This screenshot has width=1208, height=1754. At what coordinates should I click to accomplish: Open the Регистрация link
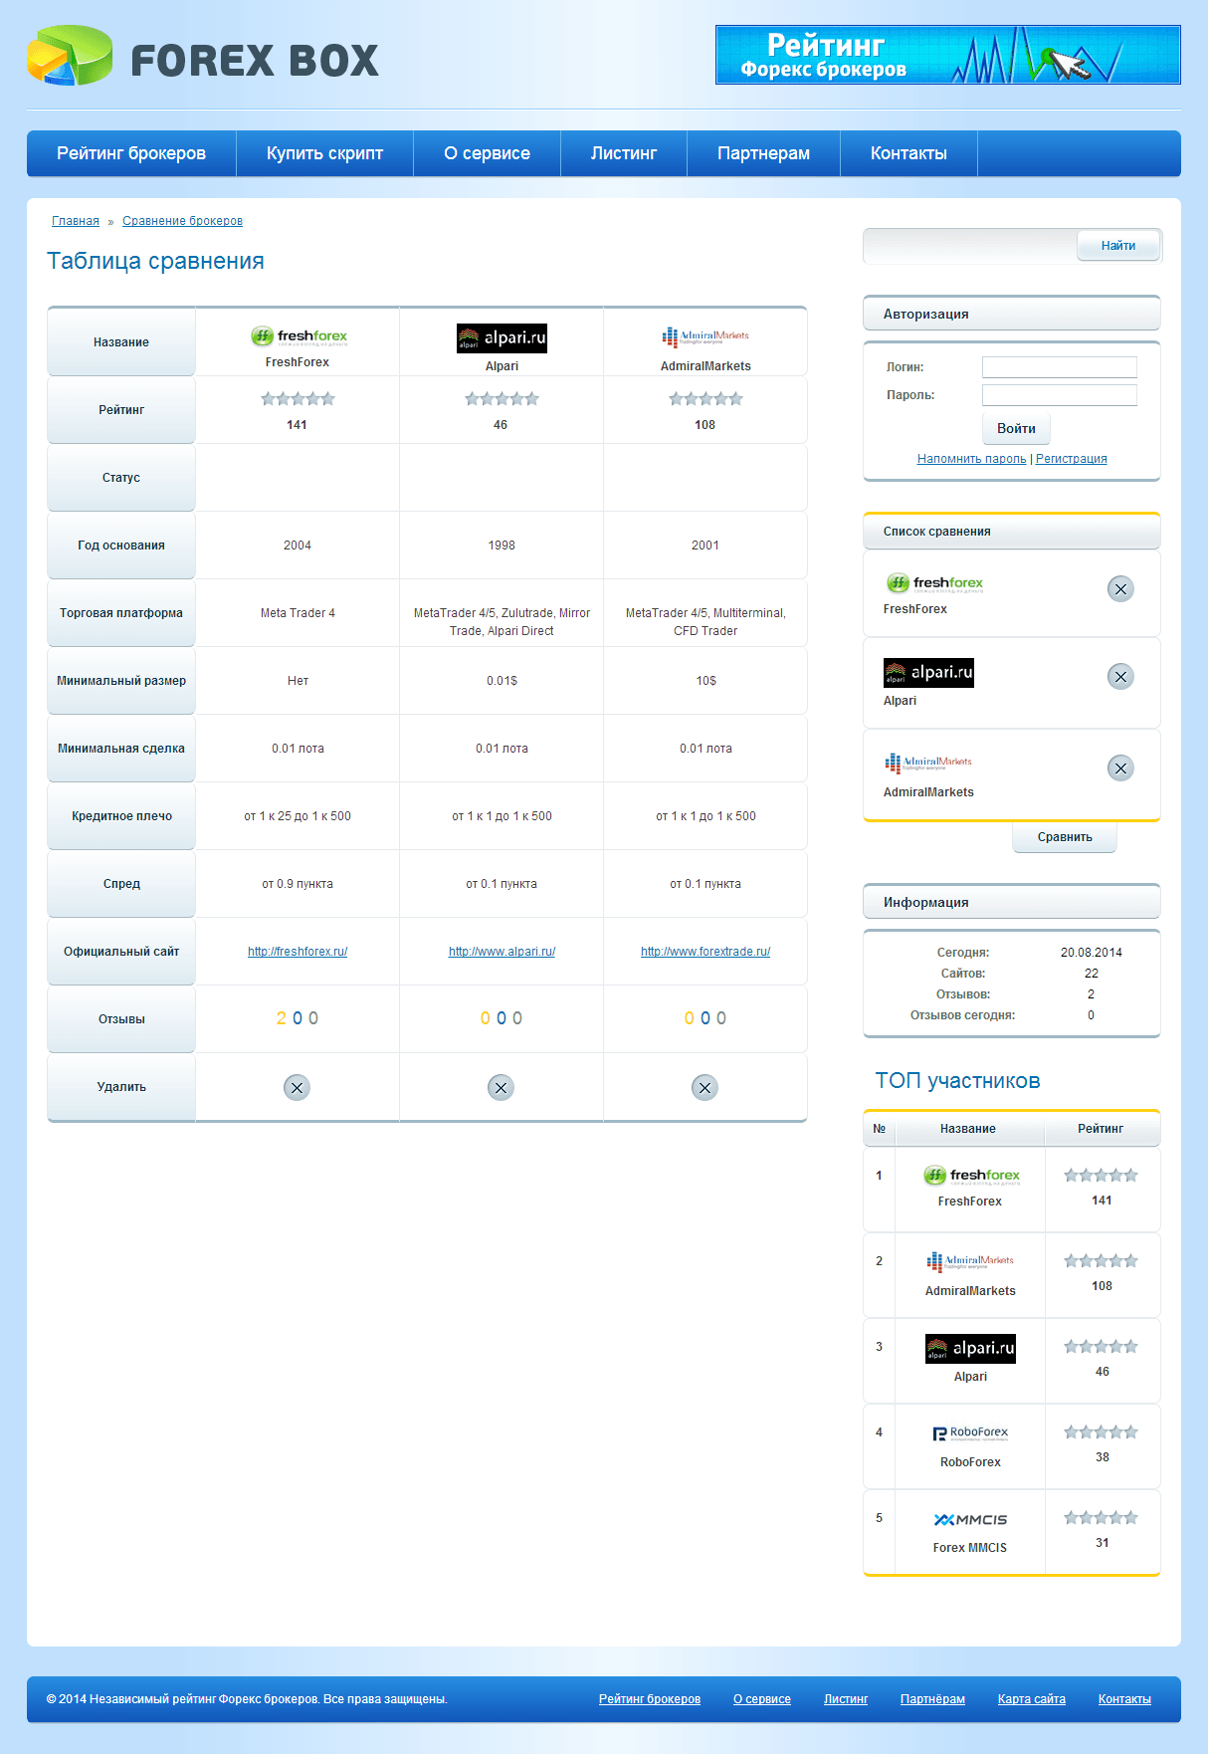[1071, 459]
